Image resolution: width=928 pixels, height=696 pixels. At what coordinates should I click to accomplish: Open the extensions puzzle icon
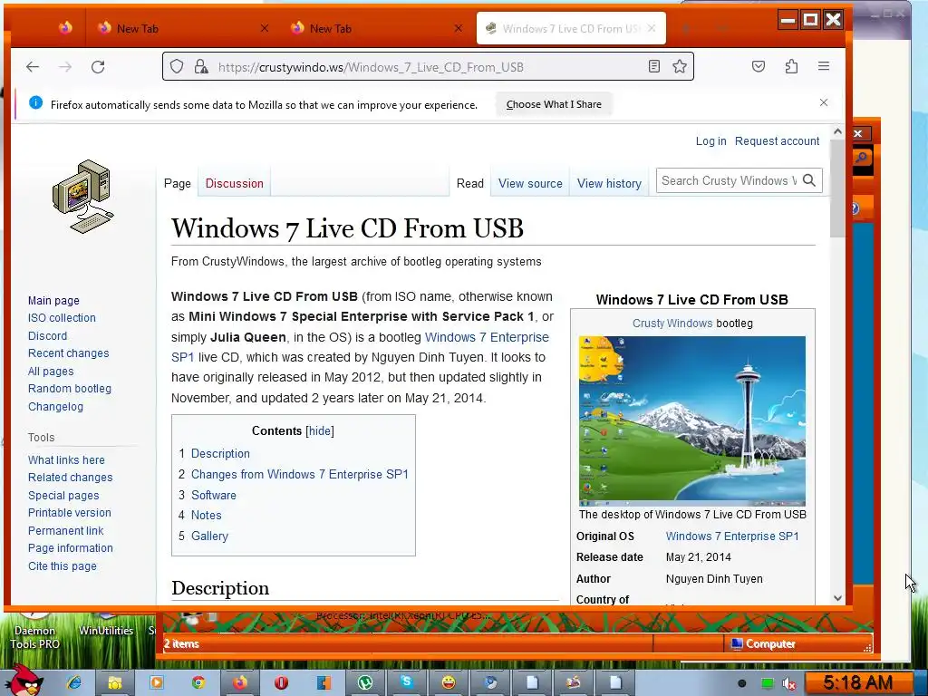(791, 66)
